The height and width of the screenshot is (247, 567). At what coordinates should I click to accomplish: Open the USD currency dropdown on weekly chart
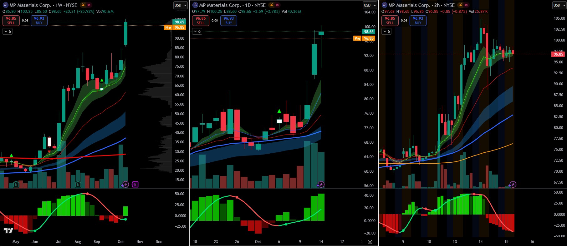(180, 5)
